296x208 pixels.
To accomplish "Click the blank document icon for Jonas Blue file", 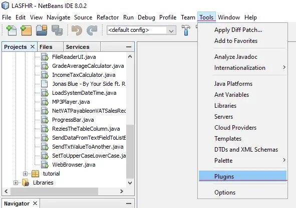I will pyautogui.click(x=45, y=84).
